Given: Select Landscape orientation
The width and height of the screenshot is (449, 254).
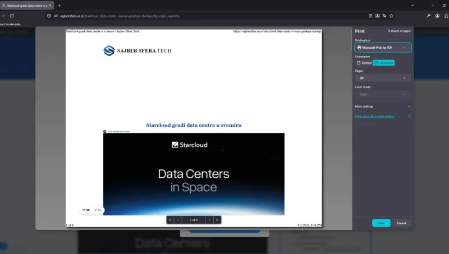Looking at the screenshot, I should [x=384, y=63].
